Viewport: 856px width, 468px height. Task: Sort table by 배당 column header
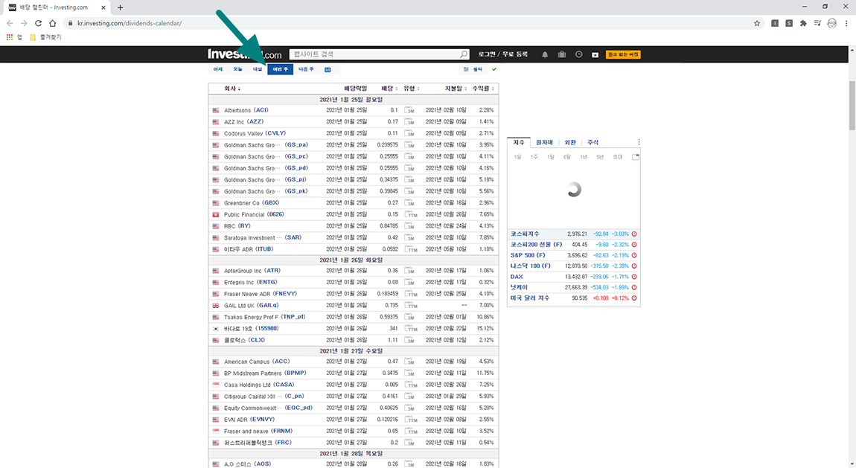point(389,89)
